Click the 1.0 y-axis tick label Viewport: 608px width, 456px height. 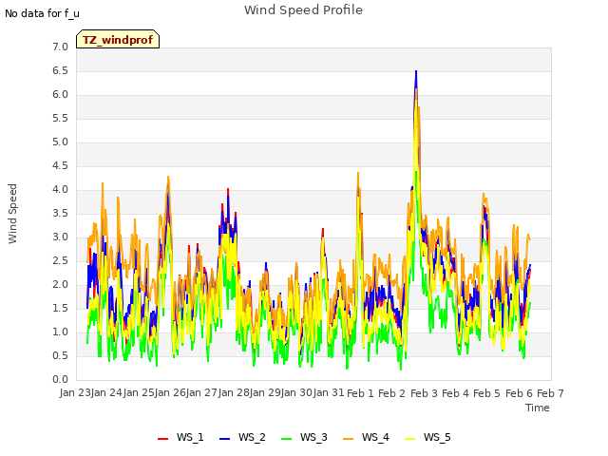[60, 332]
